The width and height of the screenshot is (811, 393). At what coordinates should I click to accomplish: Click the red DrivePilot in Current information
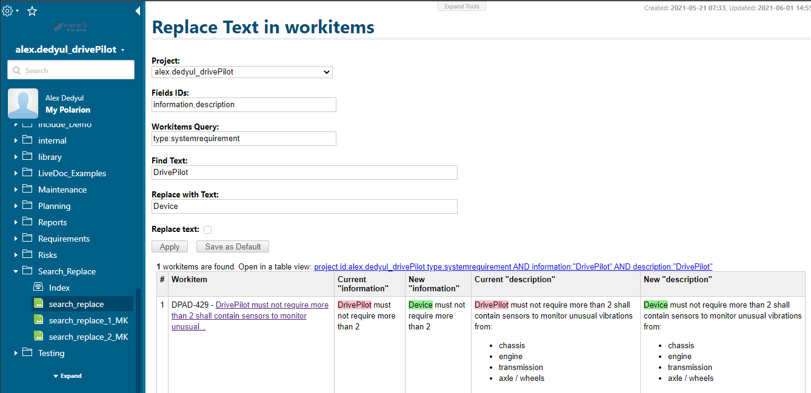(355, 305)
